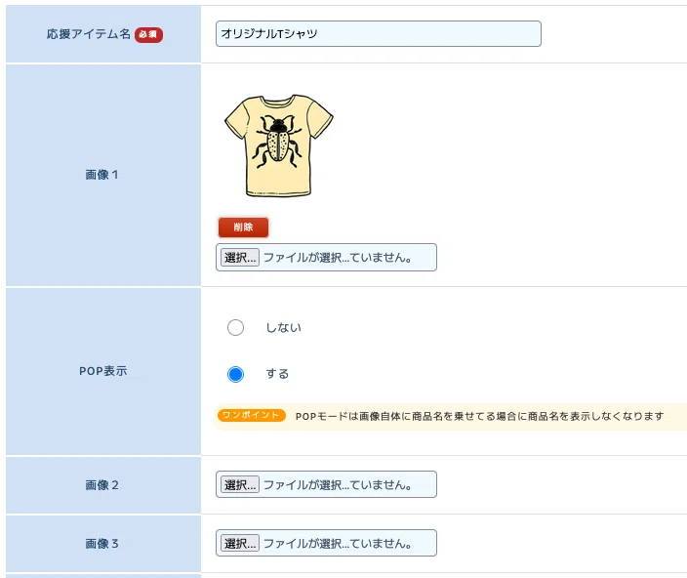The image size is (687, 578).
Task: Click 画像3's ファイルが選択されていません text
Action: point(337,544)
